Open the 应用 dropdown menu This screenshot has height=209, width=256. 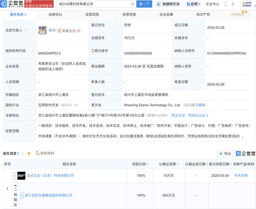click(193, 4)
